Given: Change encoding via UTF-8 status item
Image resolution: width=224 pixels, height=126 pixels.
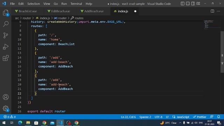Looking at the screenshot, I should point(159,117).
